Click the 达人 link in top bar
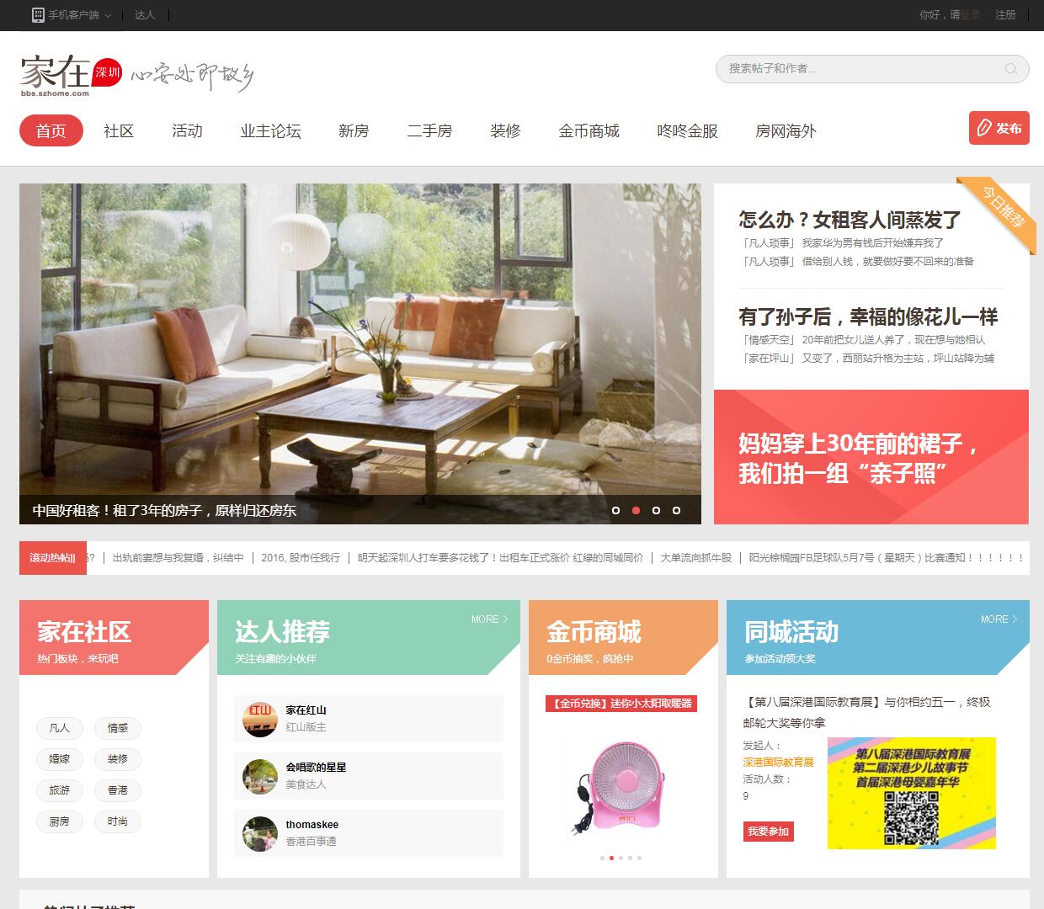Viewport: 1044px width, 909px height. [145, 15]
